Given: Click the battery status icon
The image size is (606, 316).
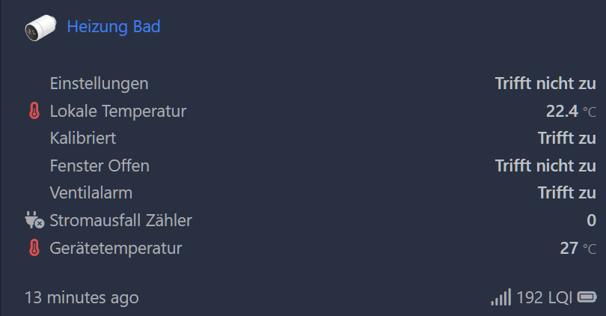Looking at the screenshot, I should (587, 297).
